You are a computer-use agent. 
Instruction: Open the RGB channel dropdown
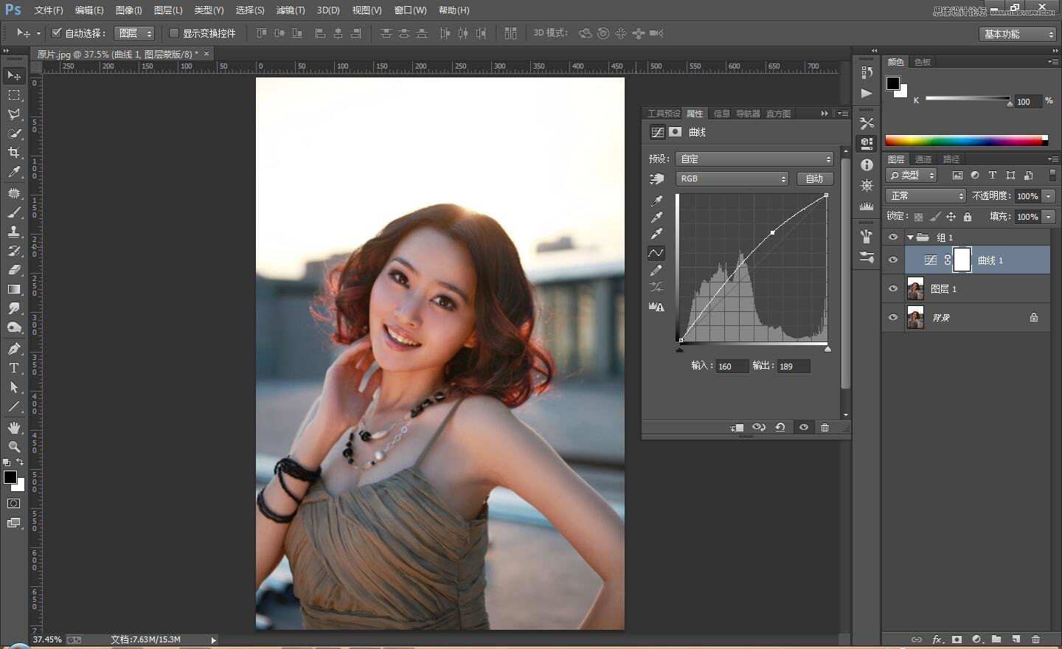click(732, 178)
